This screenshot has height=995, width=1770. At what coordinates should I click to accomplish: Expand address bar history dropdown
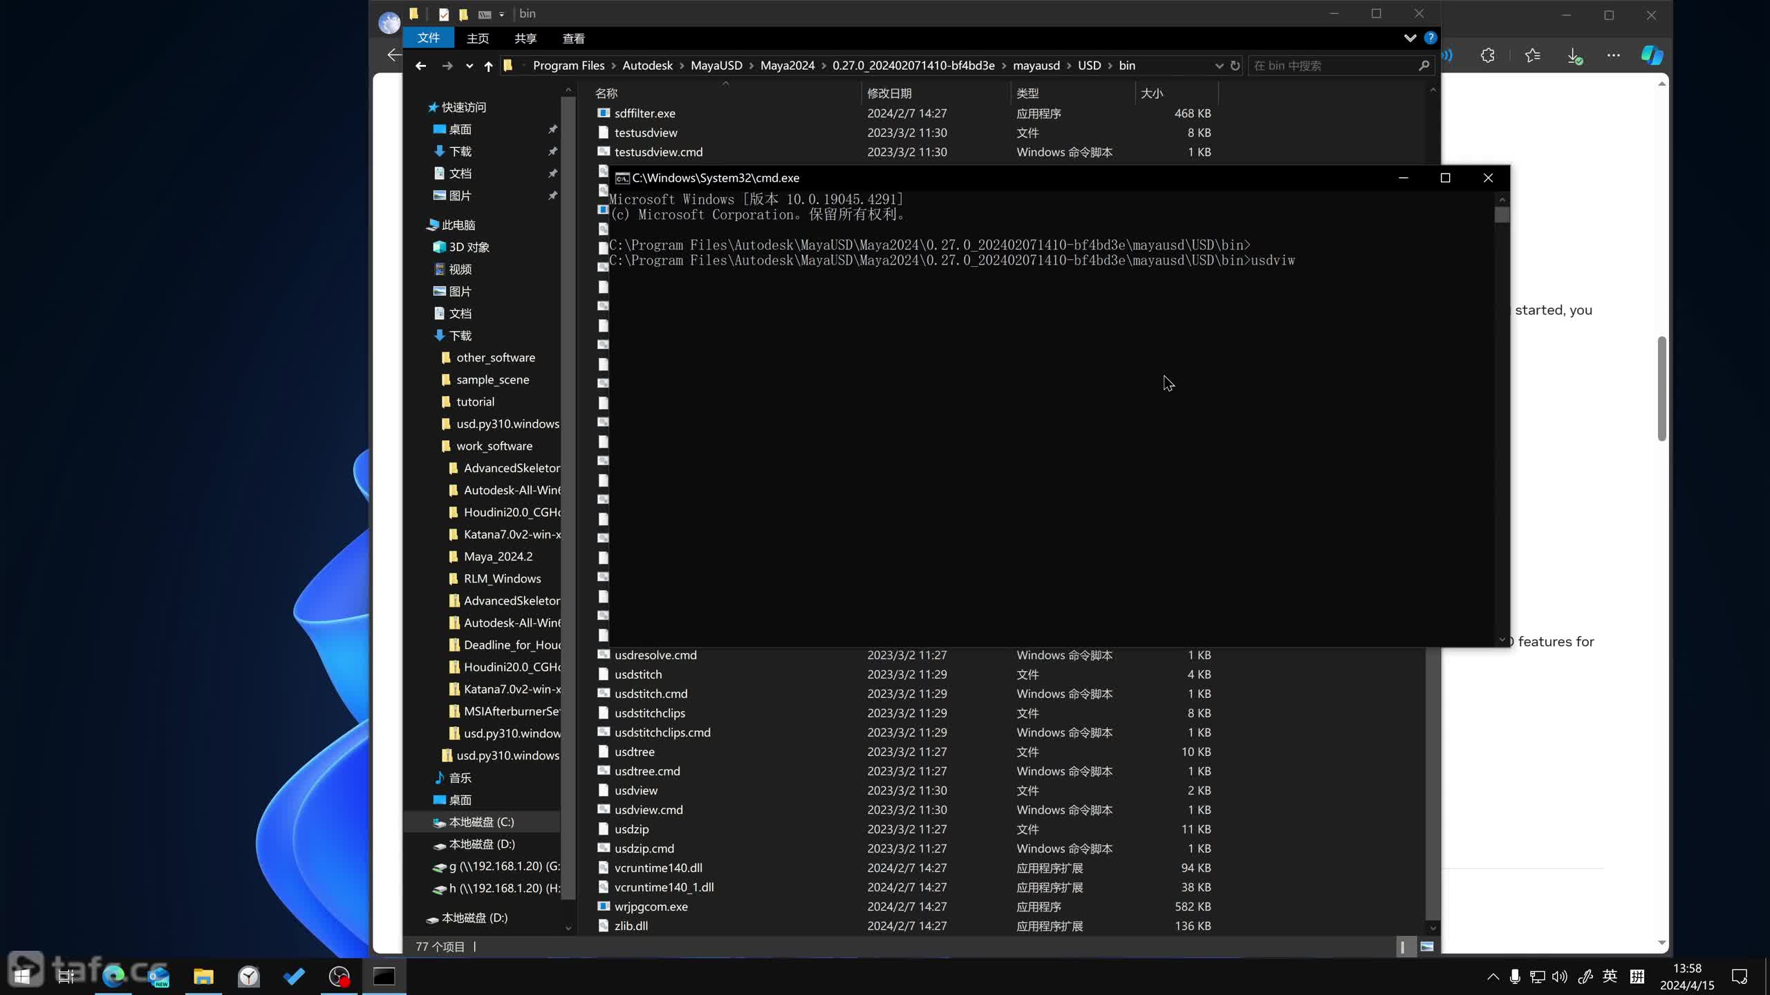pyautogui.click(x=1219, y=66)
